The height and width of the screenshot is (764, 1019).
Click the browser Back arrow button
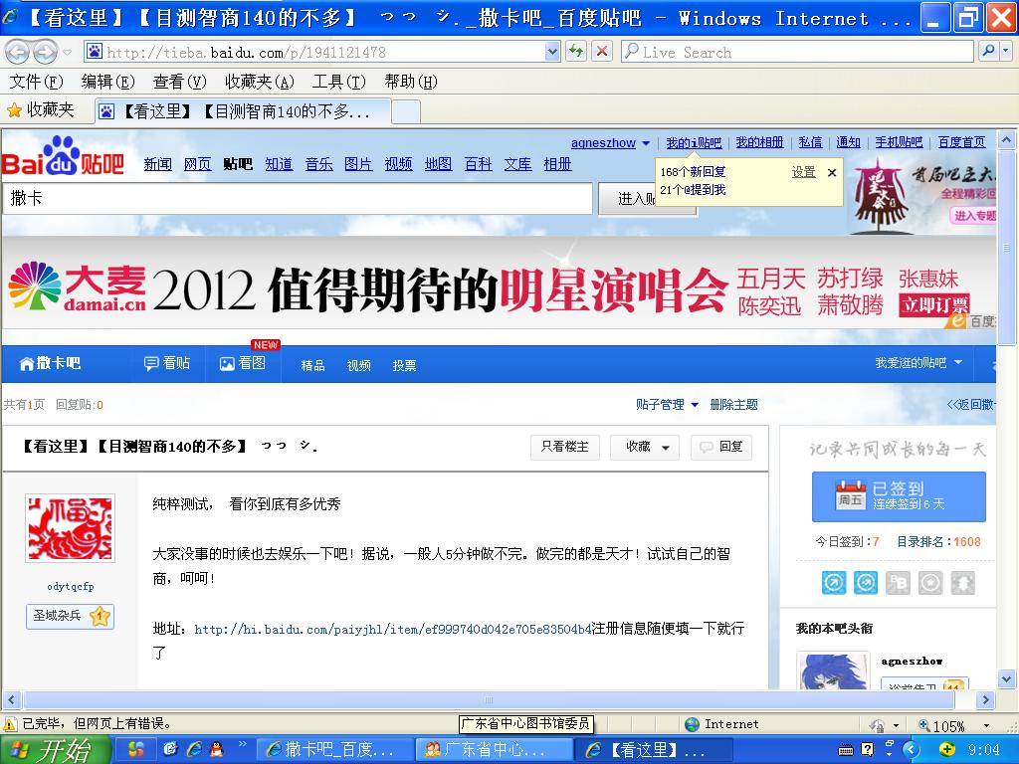[18, 52]
